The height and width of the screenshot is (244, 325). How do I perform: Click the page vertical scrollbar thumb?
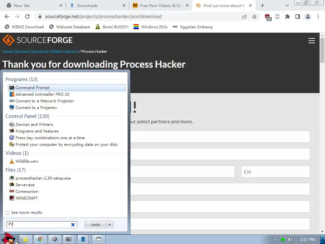point(322,51)
